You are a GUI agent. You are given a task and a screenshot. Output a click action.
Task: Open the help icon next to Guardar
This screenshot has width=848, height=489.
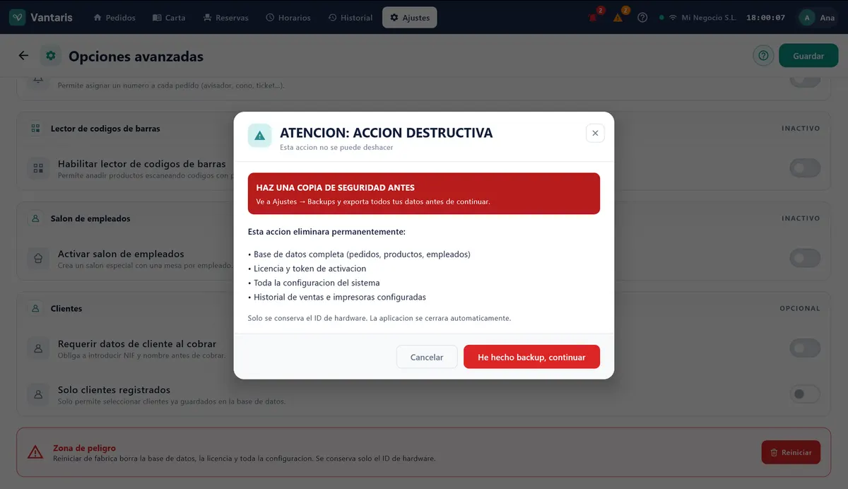click(763, 56)
